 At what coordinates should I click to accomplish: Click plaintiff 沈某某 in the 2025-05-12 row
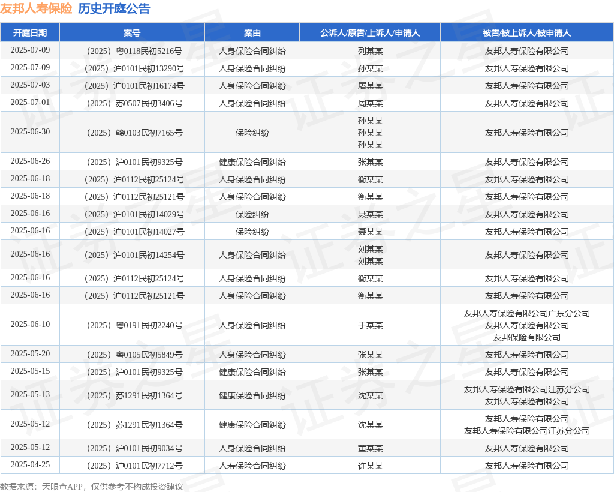[x=371, y=425]
